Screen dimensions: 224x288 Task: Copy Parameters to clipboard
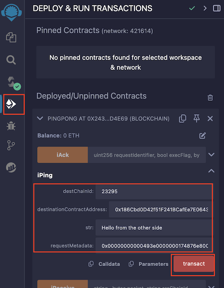[x=148, y=264]
